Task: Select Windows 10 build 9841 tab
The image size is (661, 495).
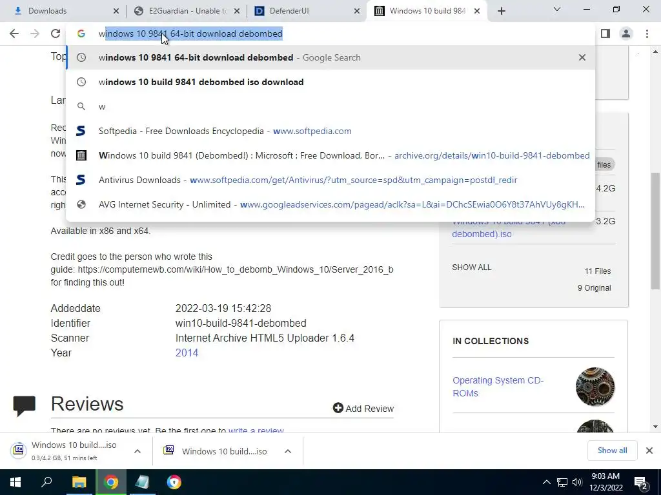Action: pyautogui.click(x=427, y=11)
